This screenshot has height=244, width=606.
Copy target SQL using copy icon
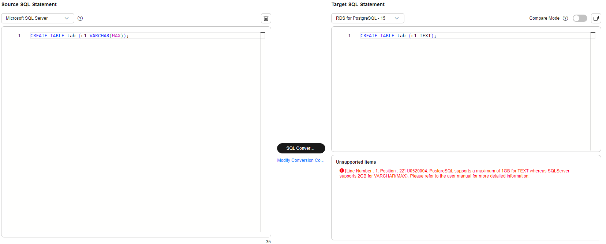(596, 18)
